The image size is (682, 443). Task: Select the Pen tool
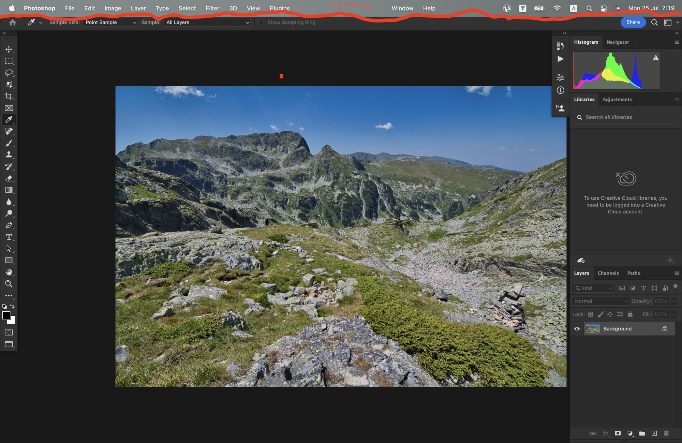pos(9,225)
